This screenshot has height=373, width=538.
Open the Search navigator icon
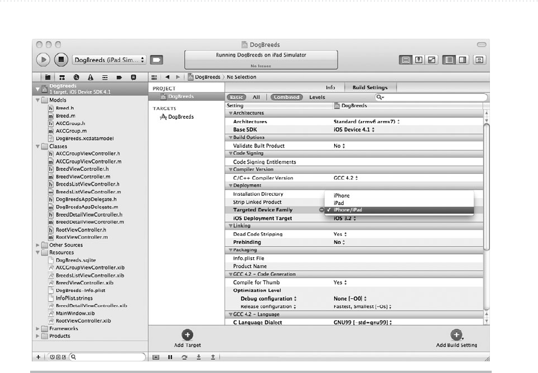pos(76,77)
